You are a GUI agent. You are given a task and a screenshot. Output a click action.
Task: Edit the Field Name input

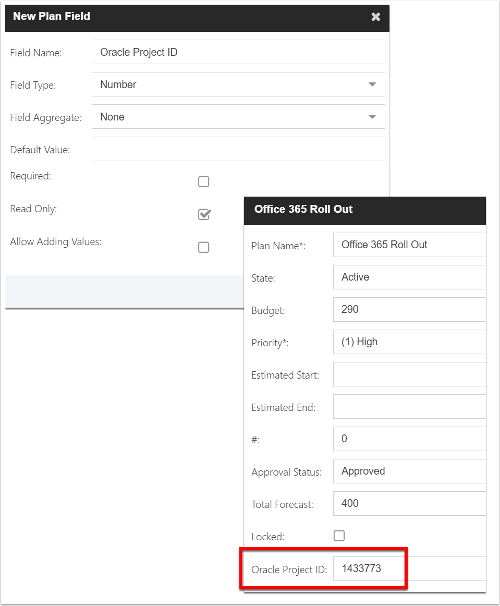point(238,52)
